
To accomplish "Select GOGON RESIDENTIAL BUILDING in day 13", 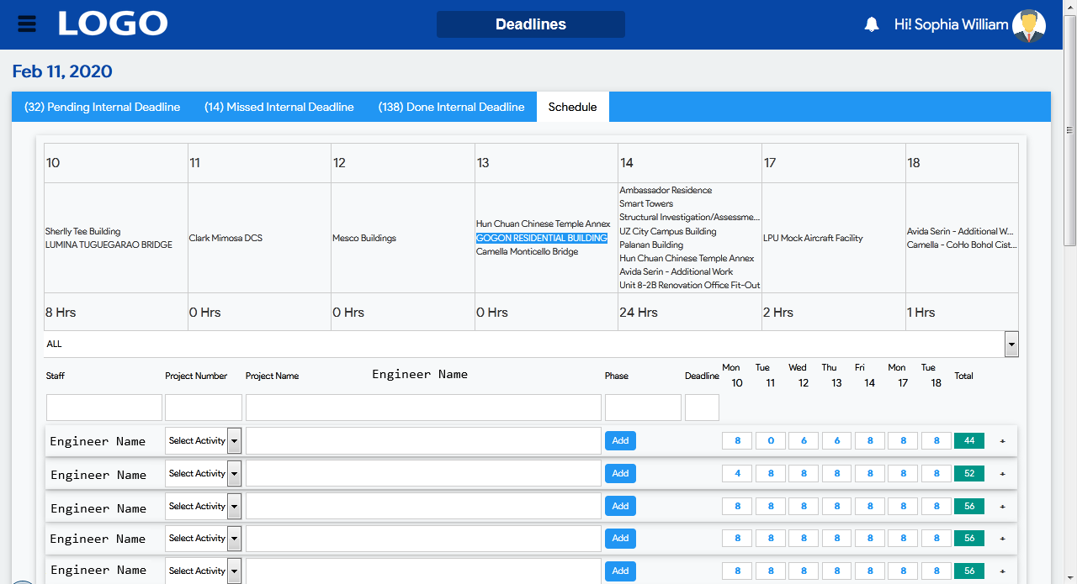I will pyautogui.click(x=541, y=238).
